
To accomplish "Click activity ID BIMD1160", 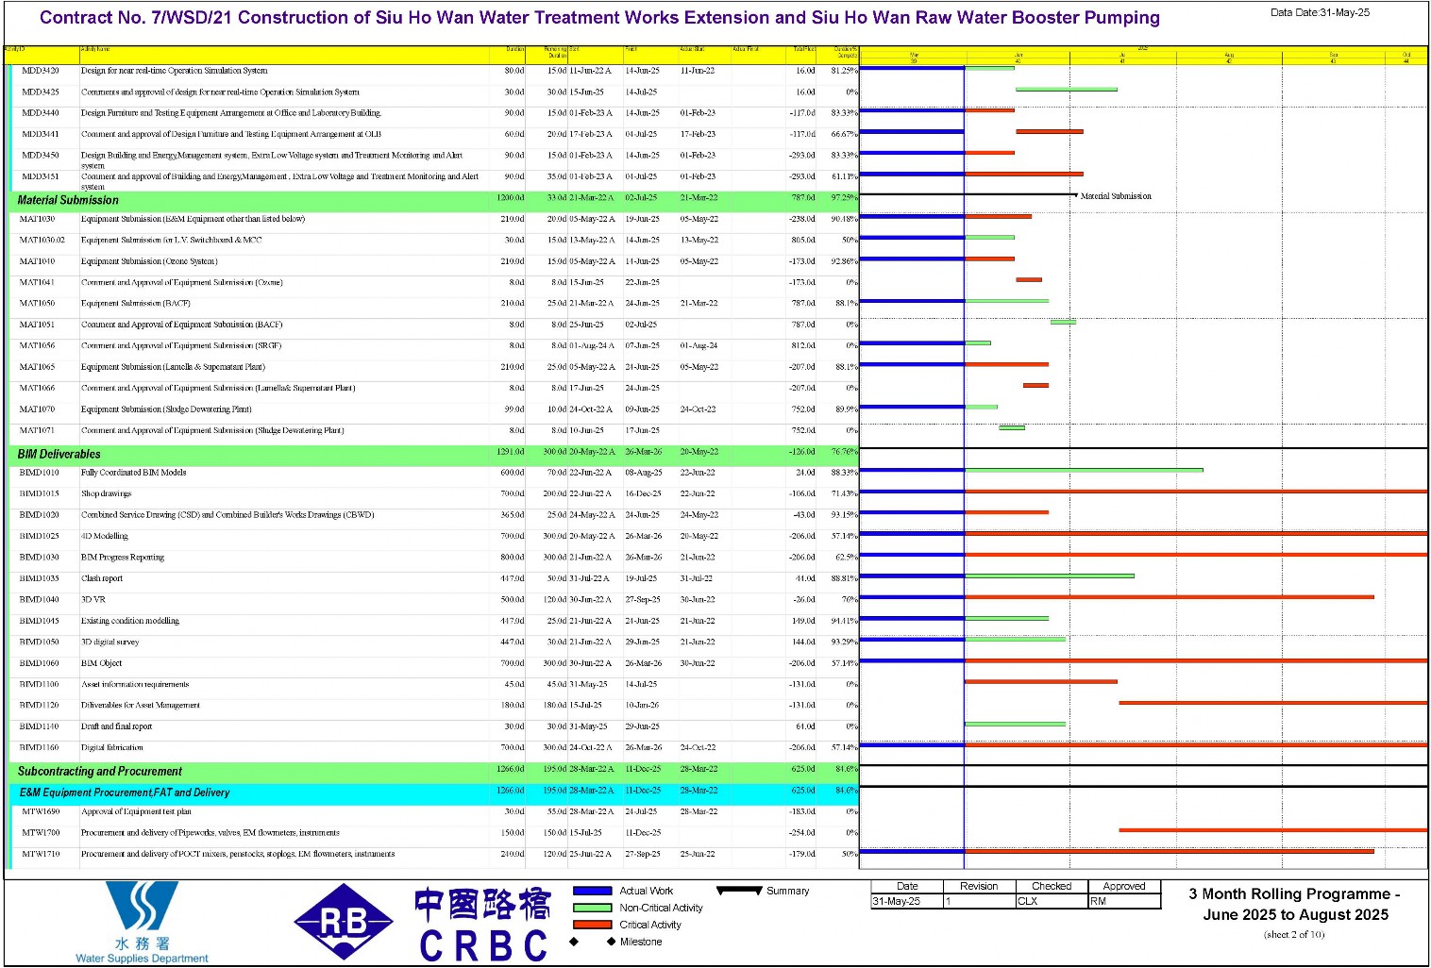I will click(x=39, y=747).
